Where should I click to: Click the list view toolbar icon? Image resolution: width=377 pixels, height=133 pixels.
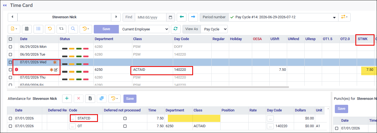coord(38,29)
